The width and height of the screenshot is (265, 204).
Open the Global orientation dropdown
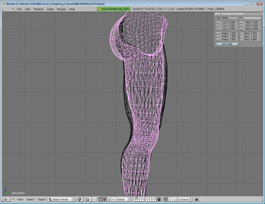[124, 199]
